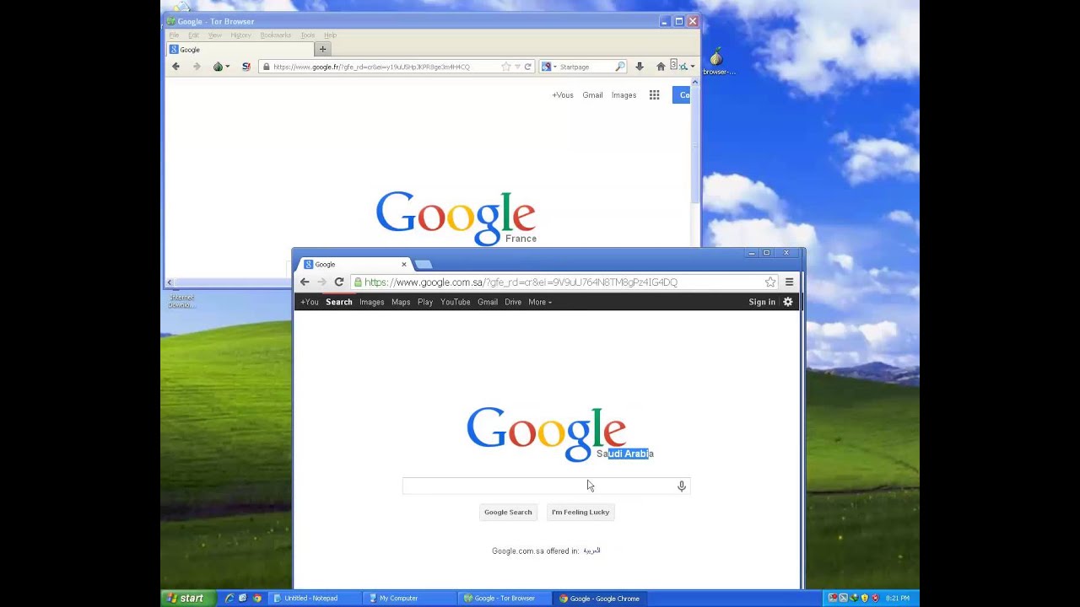The image size is (1080, 607).
Task: Select the Google tab in Tor Browser
Action: point(239,49)
